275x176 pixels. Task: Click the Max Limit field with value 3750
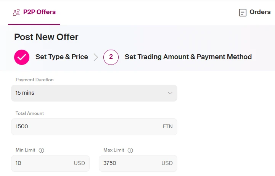click(138, 163)
